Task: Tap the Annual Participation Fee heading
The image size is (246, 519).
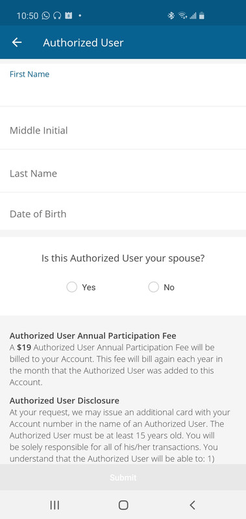Action: 93,335
